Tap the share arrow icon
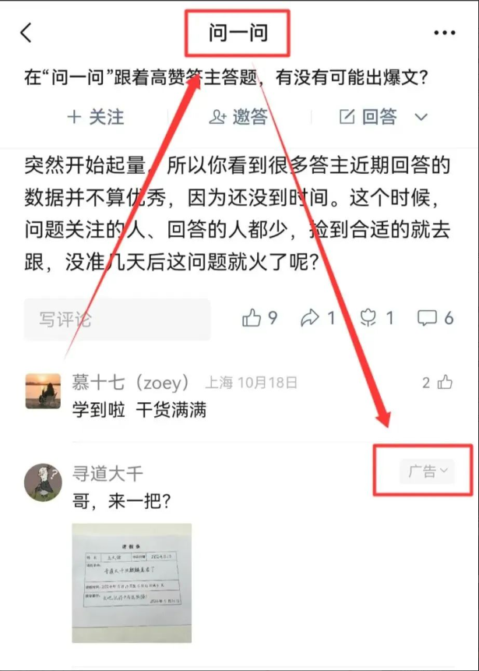479x671 pixels. coord(310,318)
